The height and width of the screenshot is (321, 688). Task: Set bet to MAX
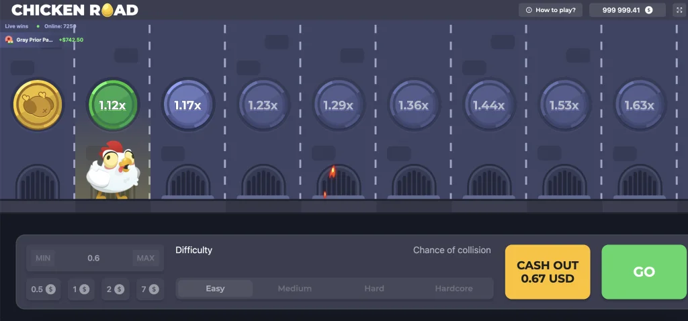(x=146, y=258)
